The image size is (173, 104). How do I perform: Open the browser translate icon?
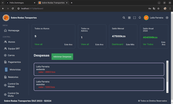tap(154, 9)
